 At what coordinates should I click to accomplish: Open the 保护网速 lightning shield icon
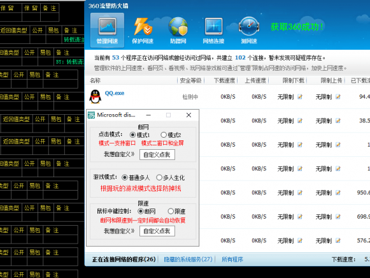pos(143,26)
